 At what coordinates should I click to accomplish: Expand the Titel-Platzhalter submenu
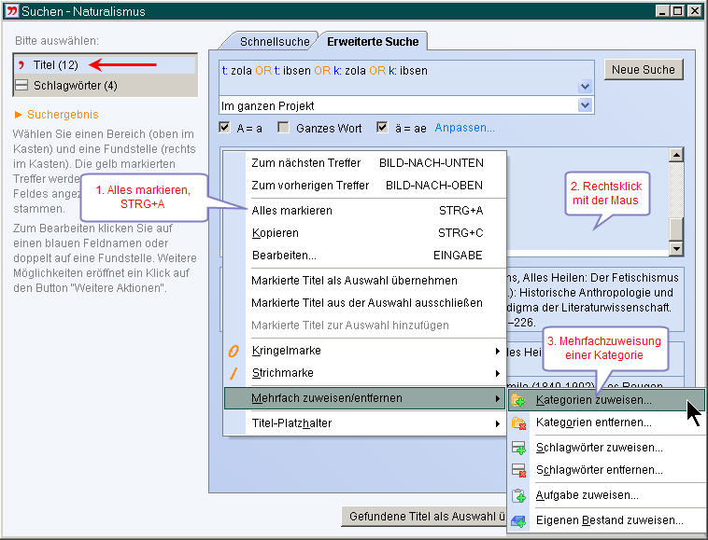pyautogui.click(x=496, y=423)
